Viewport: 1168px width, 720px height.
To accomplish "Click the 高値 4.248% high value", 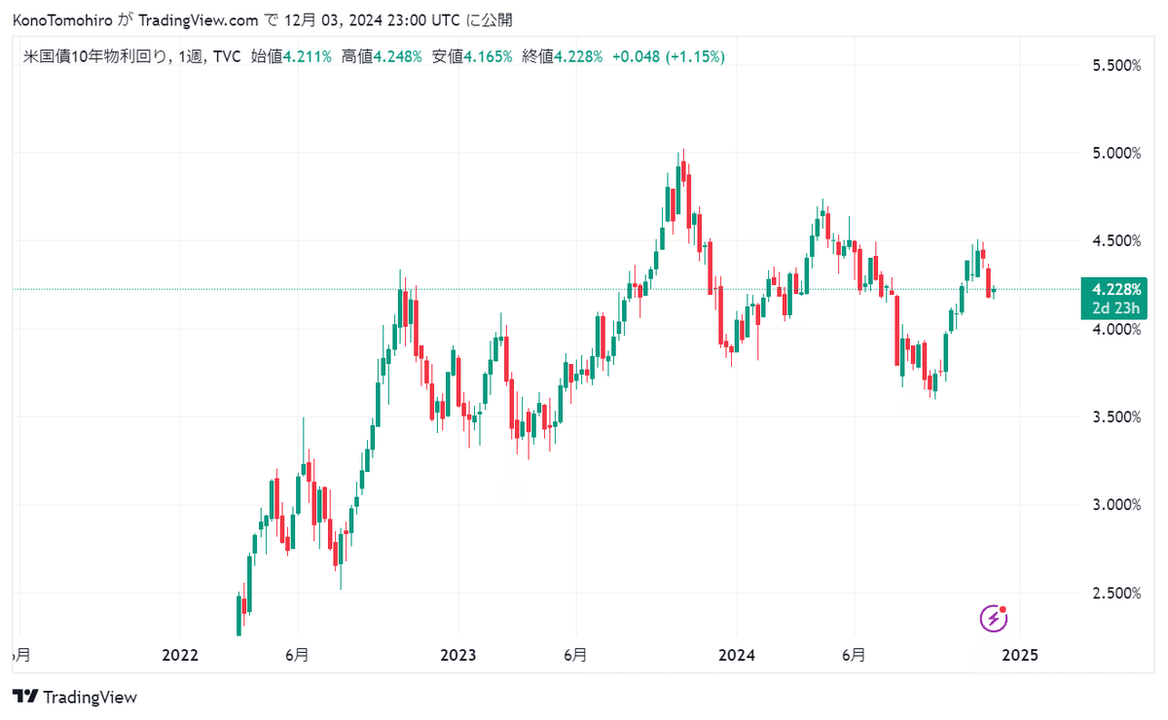I will point(382,57).
